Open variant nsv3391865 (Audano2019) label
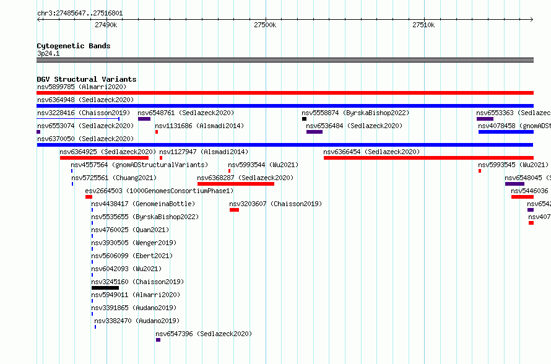The image size is (551, 364). click(134, 308)
